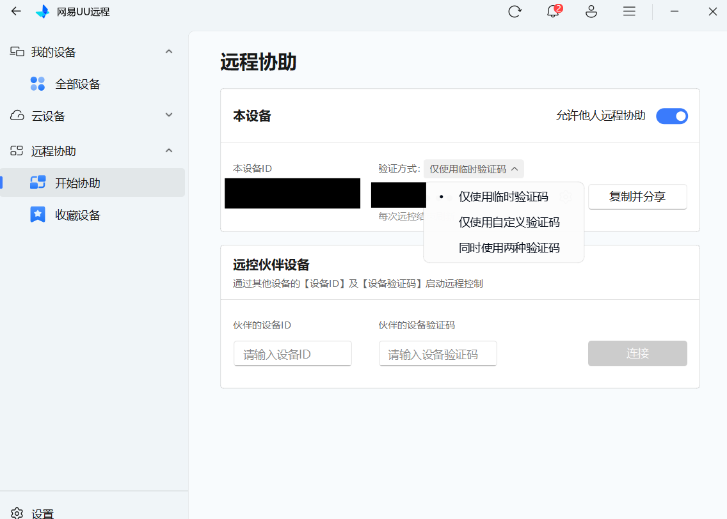Click the 收藏设备 bookmark star icon

pyautogui.click(x=38, y=214)
